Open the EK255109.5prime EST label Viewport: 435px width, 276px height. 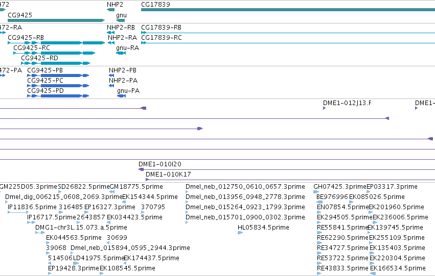(397, 238)
